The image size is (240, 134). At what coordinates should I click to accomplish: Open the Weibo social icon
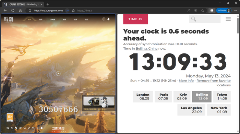click(x=20, y=128)
